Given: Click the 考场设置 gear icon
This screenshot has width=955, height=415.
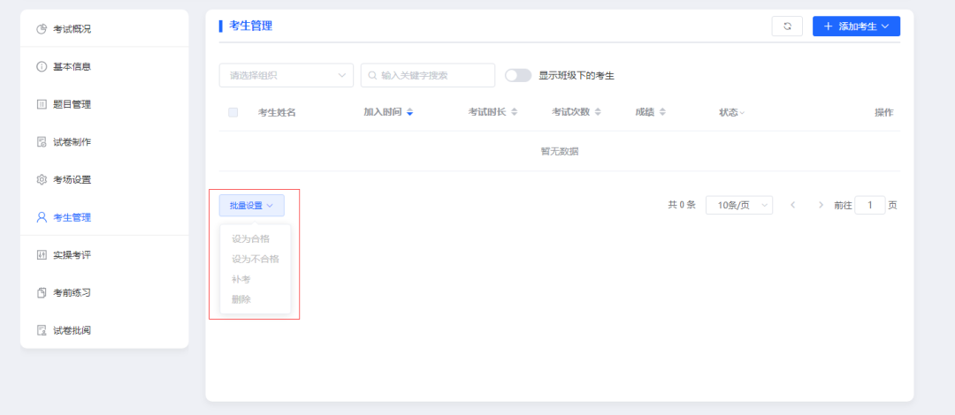Looking at the screenshot, I should (x=42, y=180).
